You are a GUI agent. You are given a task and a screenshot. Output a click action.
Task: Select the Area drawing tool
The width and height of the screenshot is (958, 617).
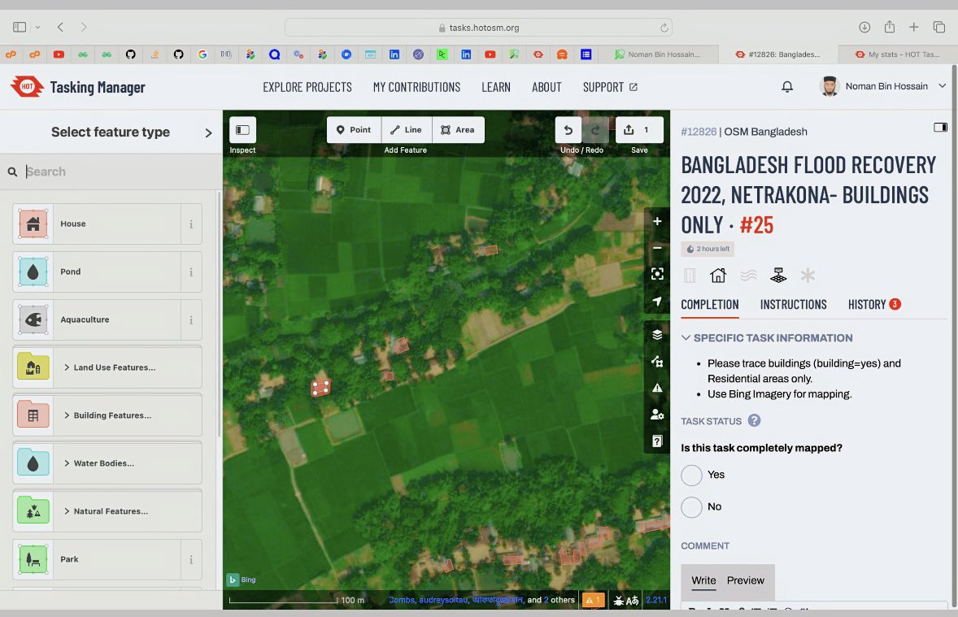tap(458, 129)
